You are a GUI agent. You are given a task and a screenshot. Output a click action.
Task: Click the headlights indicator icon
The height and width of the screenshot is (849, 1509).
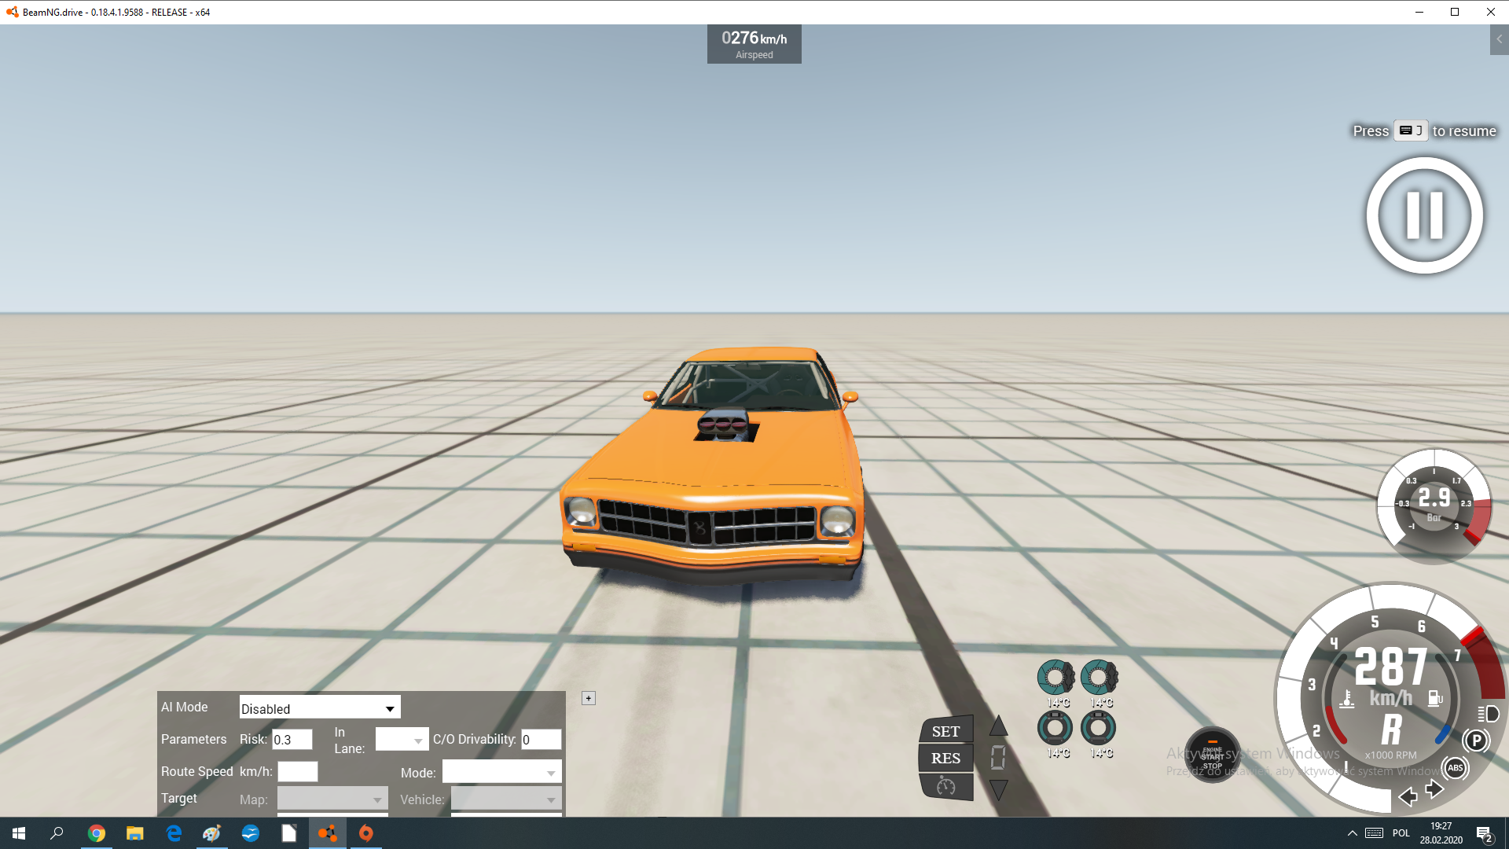coord(1488,714)
